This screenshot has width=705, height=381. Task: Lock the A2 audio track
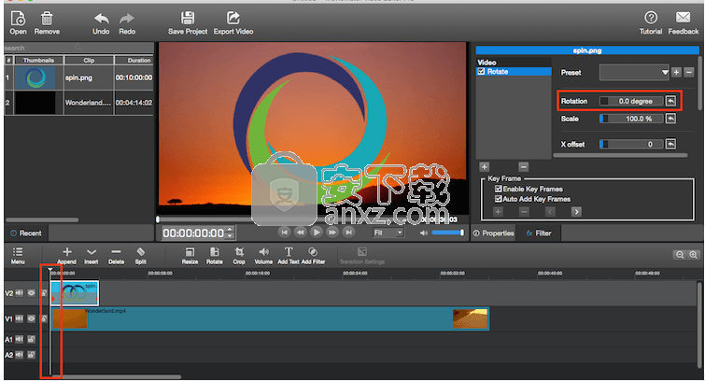click(31, 355)
